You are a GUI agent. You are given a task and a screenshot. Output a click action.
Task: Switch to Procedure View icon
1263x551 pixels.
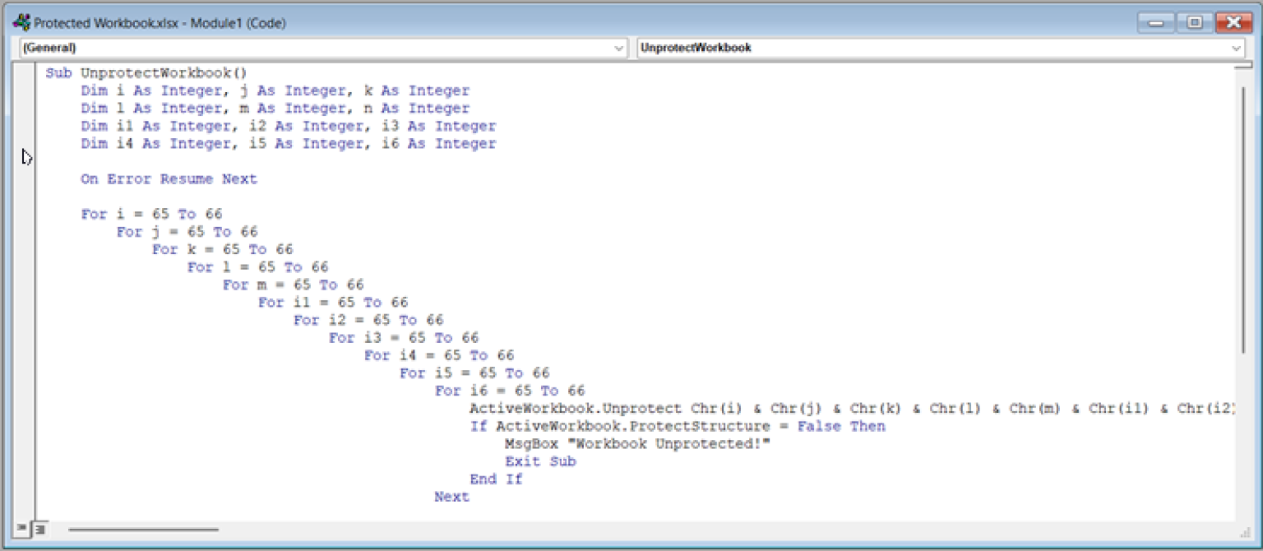pyautogui.click(x=21, y=529)
